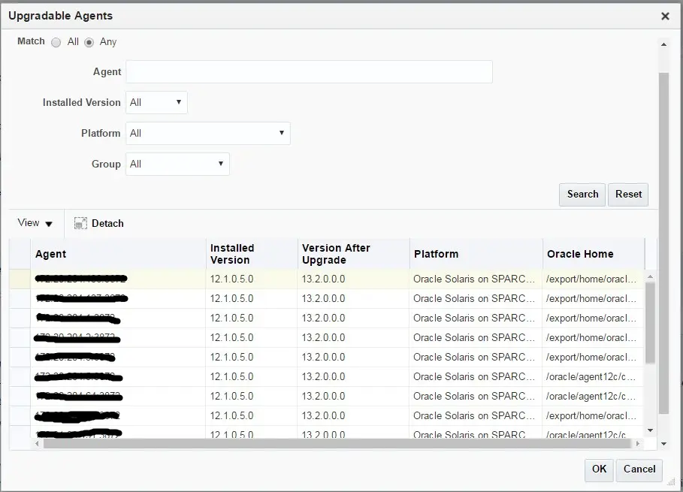Click the OK button

pyautogui.click(x=599, y=469)
